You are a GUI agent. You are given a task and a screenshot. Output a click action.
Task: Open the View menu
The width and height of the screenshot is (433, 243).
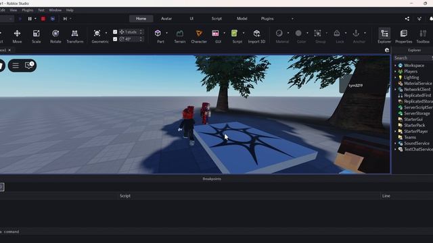pyautogui.click(x=14, y=10)
